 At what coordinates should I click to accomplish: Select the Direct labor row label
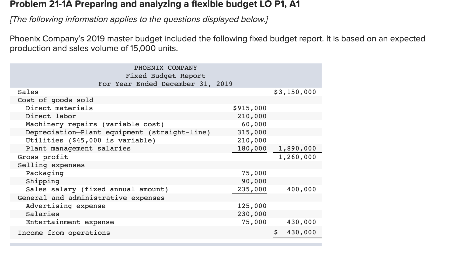pos(51,116)
